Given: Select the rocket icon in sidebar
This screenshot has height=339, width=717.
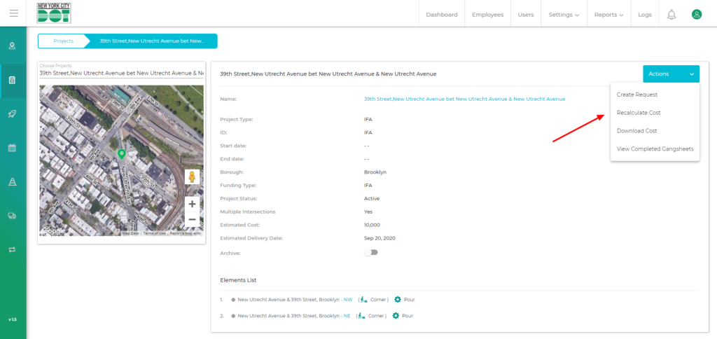Looking at the screenshot, I should click(13, 113).
